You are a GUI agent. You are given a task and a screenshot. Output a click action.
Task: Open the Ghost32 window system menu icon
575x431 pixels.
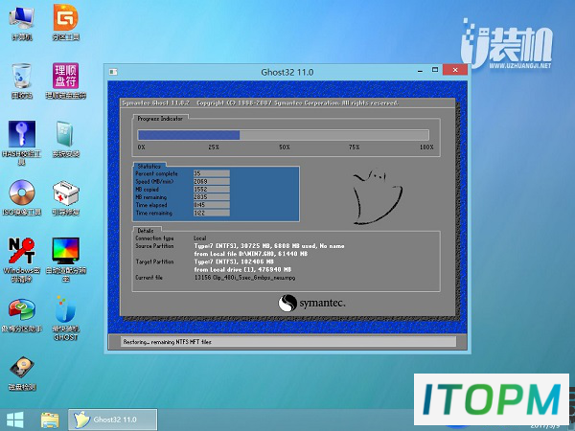tap(113, 72)
